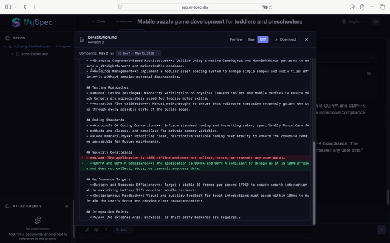Click the '## Performance Targets' heading

click(x=108, y=180)
